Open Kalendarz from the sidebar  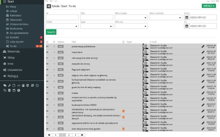click(x=15, y=15)
